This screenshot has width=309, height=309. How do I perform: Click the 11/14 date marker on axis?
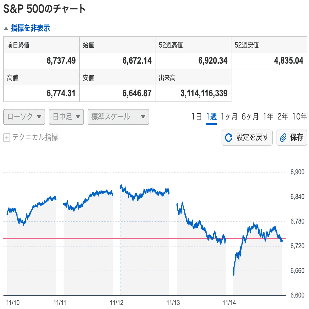point(229,302)
